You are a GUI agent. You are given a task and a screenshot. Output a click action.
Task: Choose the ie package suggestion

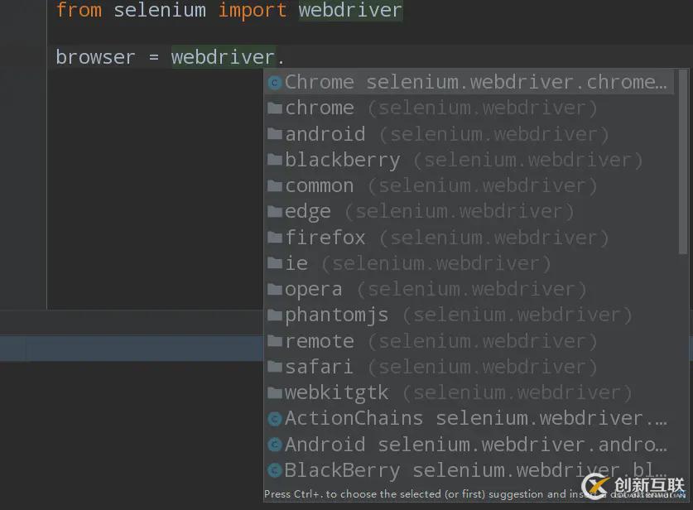point(469,263)
